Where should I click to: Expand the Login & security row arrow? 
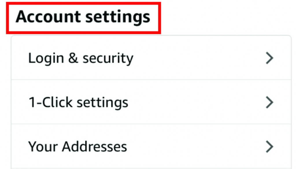click(x=269, y=58)
